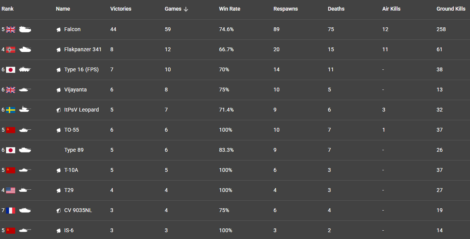Sort table by Ground Kills header
This screenshot has width=470, height=239.
(x=451, y=9)
